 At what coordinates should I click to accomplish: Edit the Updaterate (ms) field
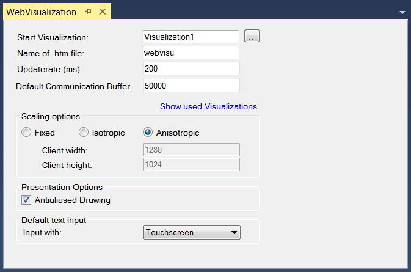191,68
